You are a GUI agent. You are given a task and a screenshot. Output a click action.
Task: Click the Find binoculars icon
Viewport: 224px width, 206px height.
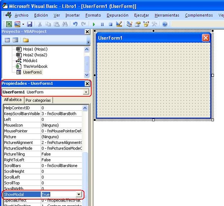[65, 24]
